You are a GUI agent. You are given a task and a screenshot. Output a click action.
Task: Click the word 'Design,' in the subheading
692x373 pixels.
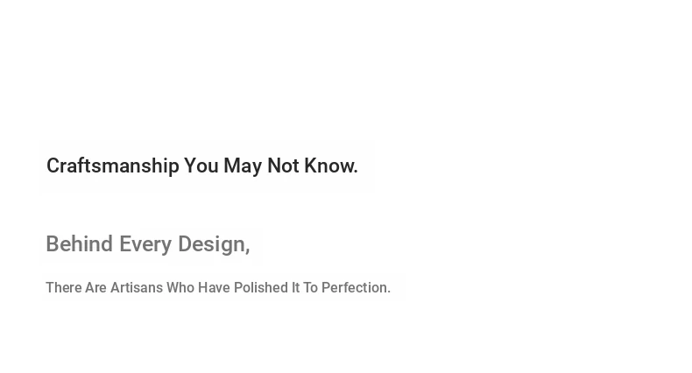point(214,244)
